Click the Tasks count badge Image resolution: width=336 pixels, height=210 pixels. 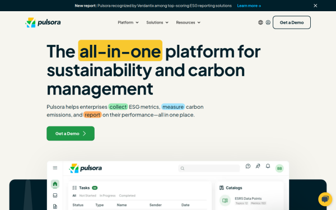95,188
